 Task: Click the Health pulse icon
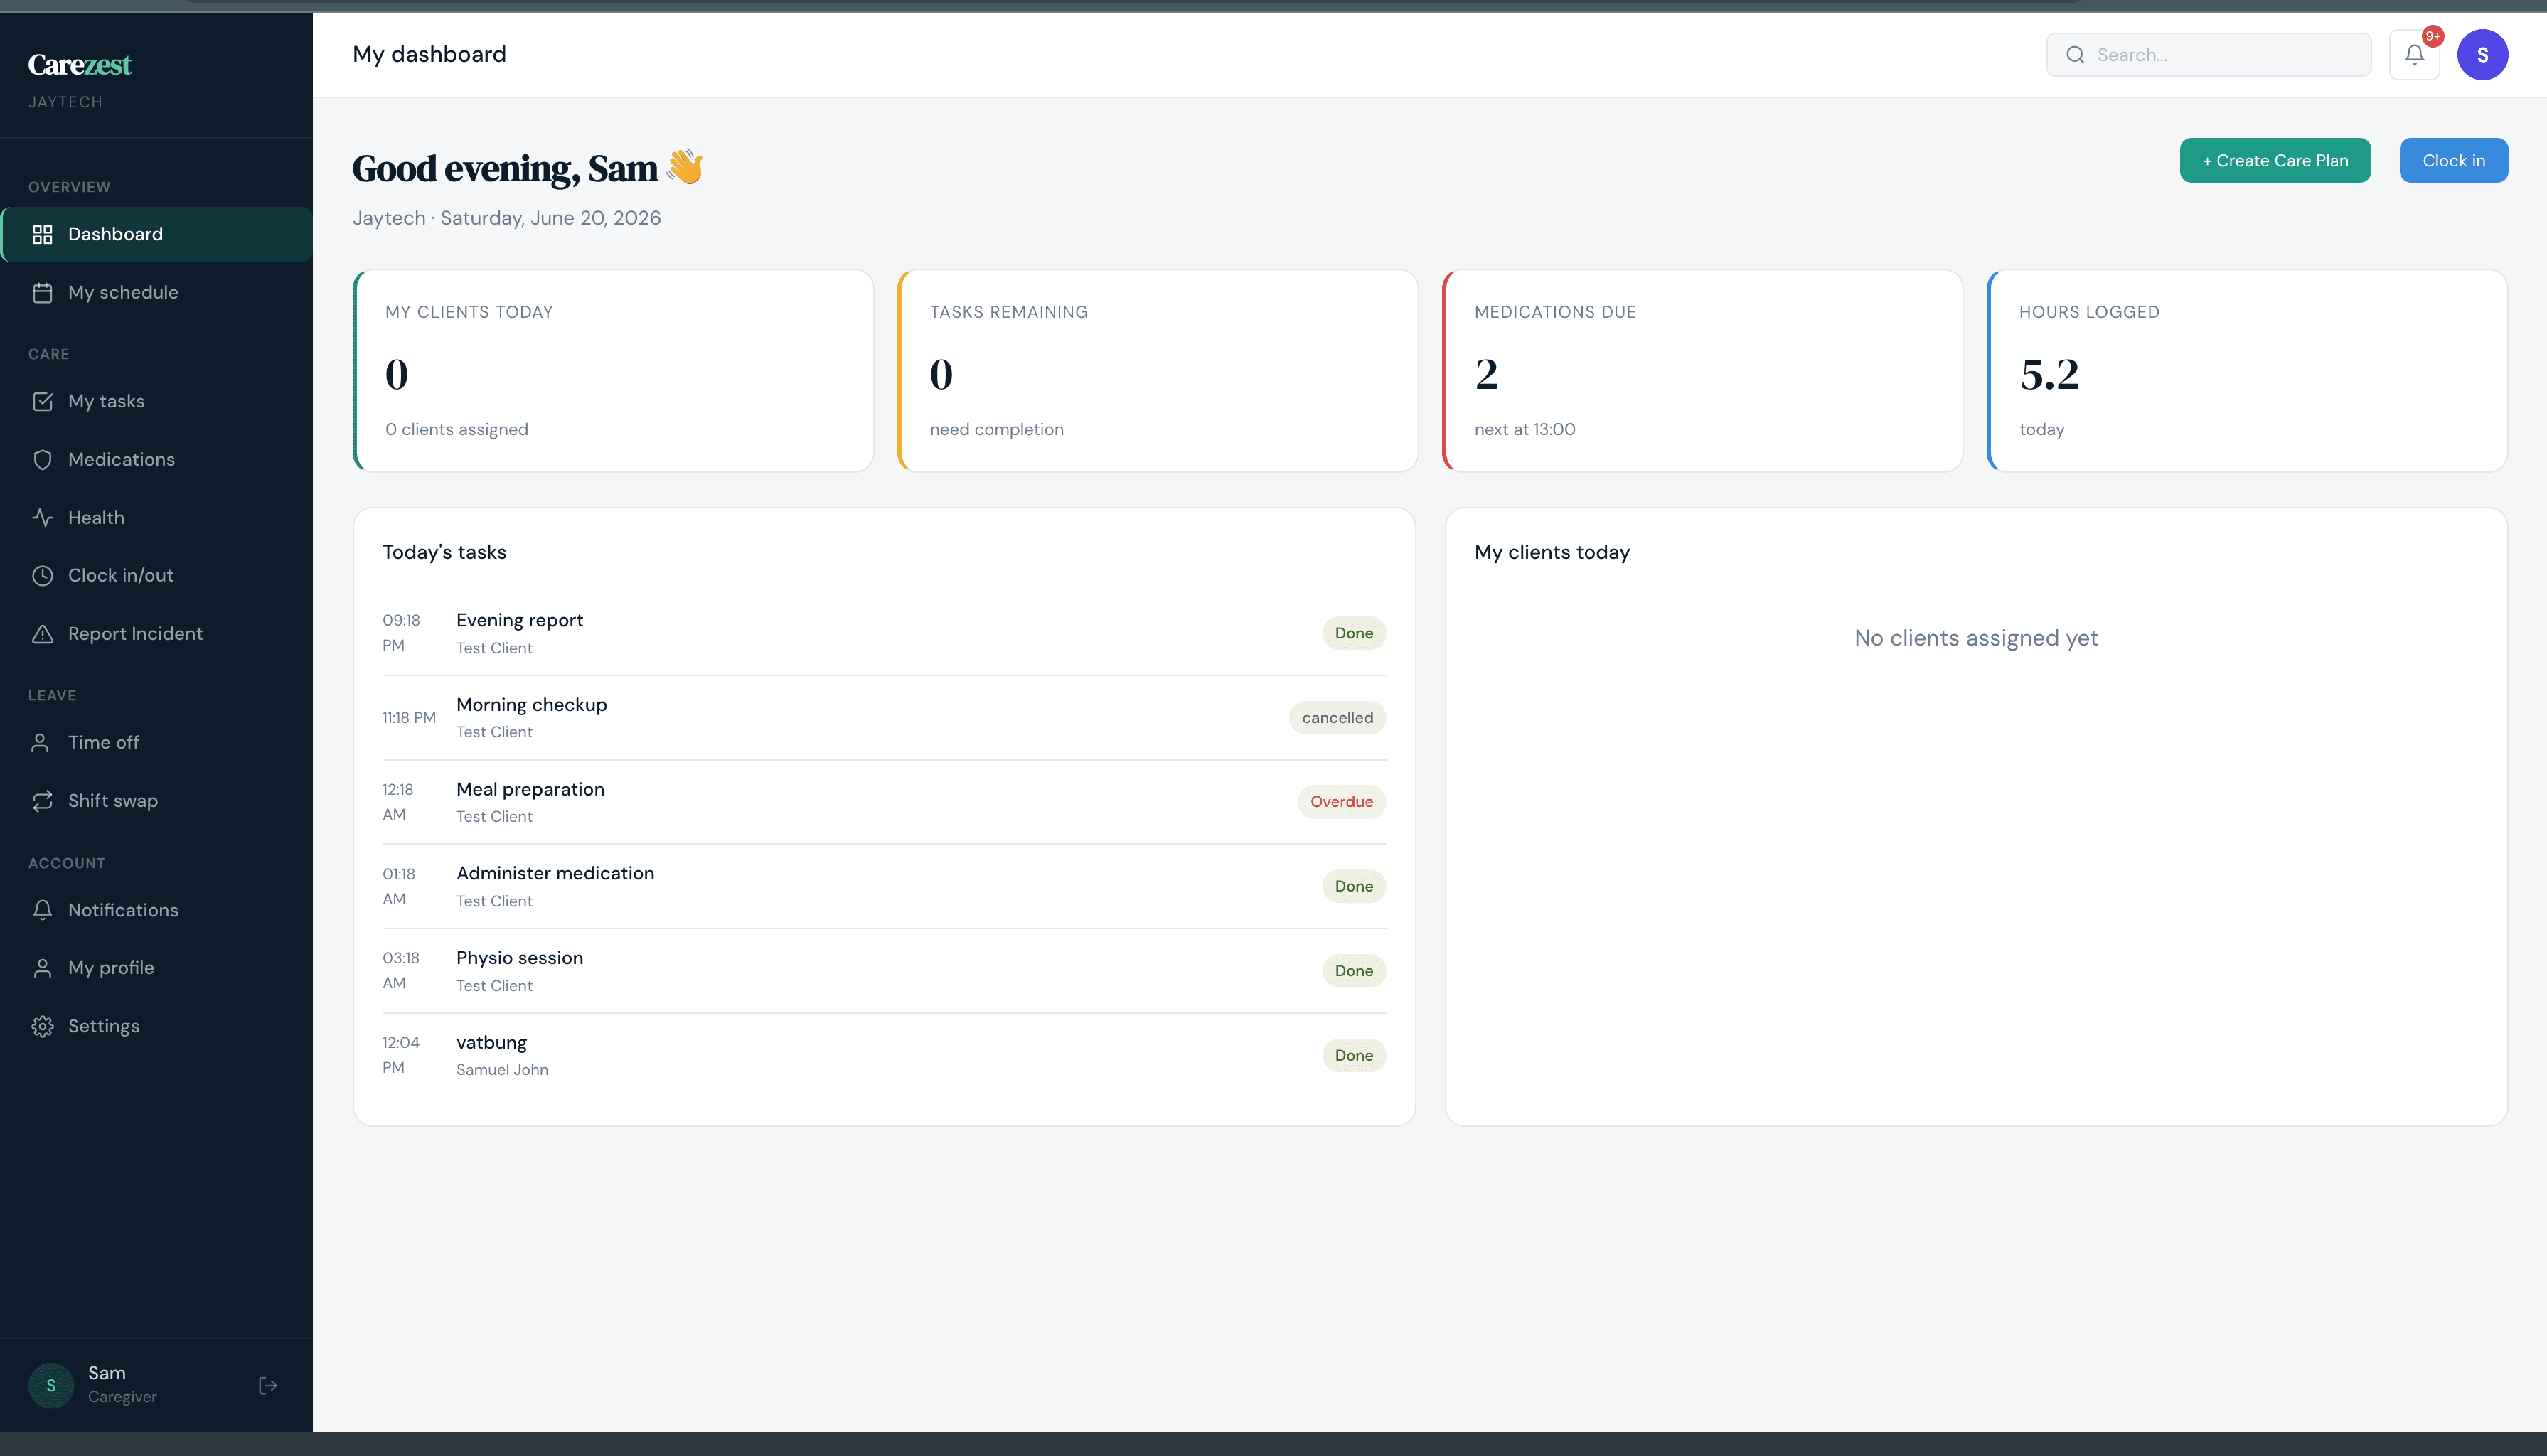click(x=42, y=517)
